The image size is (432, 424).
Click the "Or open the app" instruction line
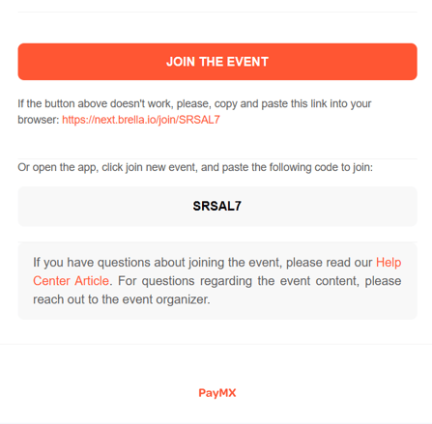point(195,167)
